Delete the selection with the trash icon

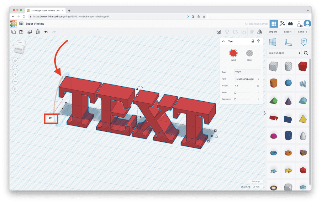click(38, 32)
